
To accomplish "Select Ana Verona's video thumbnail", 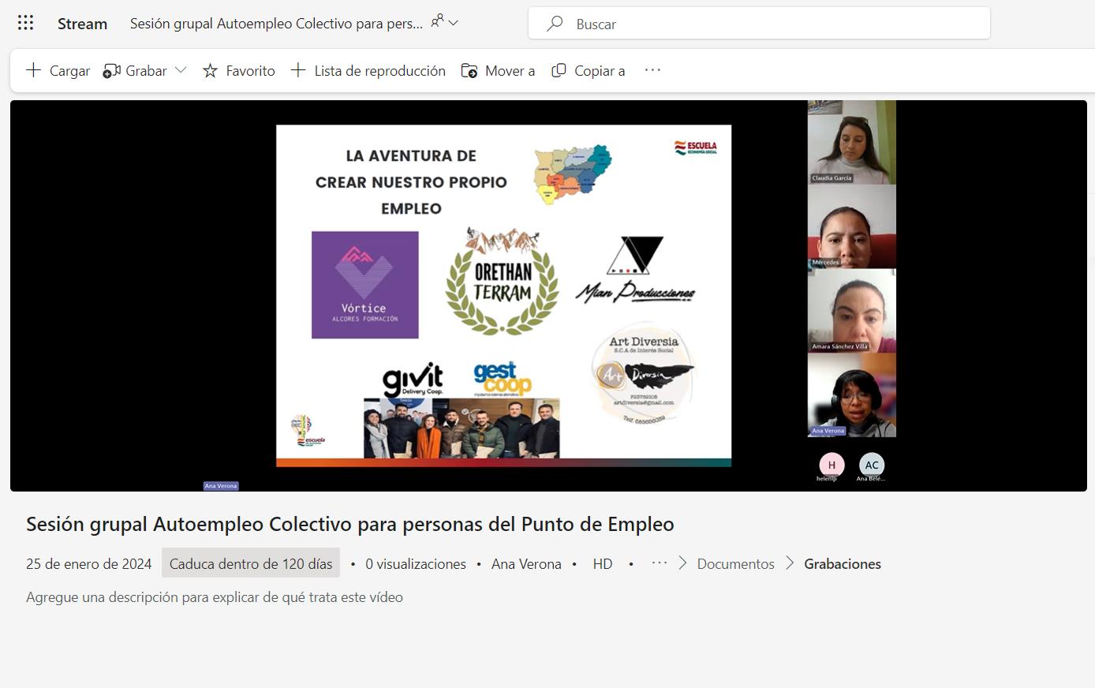I will [x=852, y=394].
